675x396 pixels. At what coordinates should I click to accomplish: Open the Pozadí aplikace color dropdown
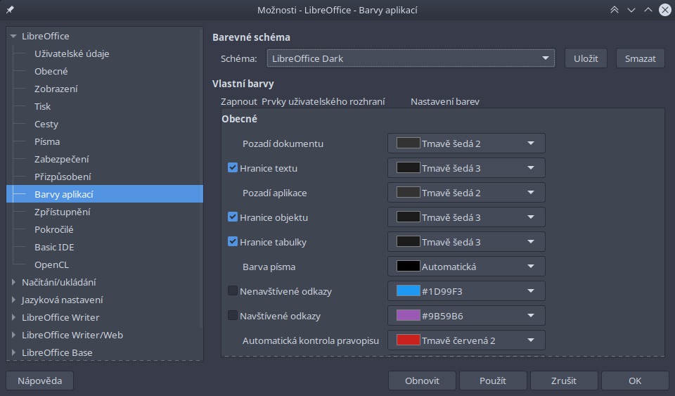(466, 193)
